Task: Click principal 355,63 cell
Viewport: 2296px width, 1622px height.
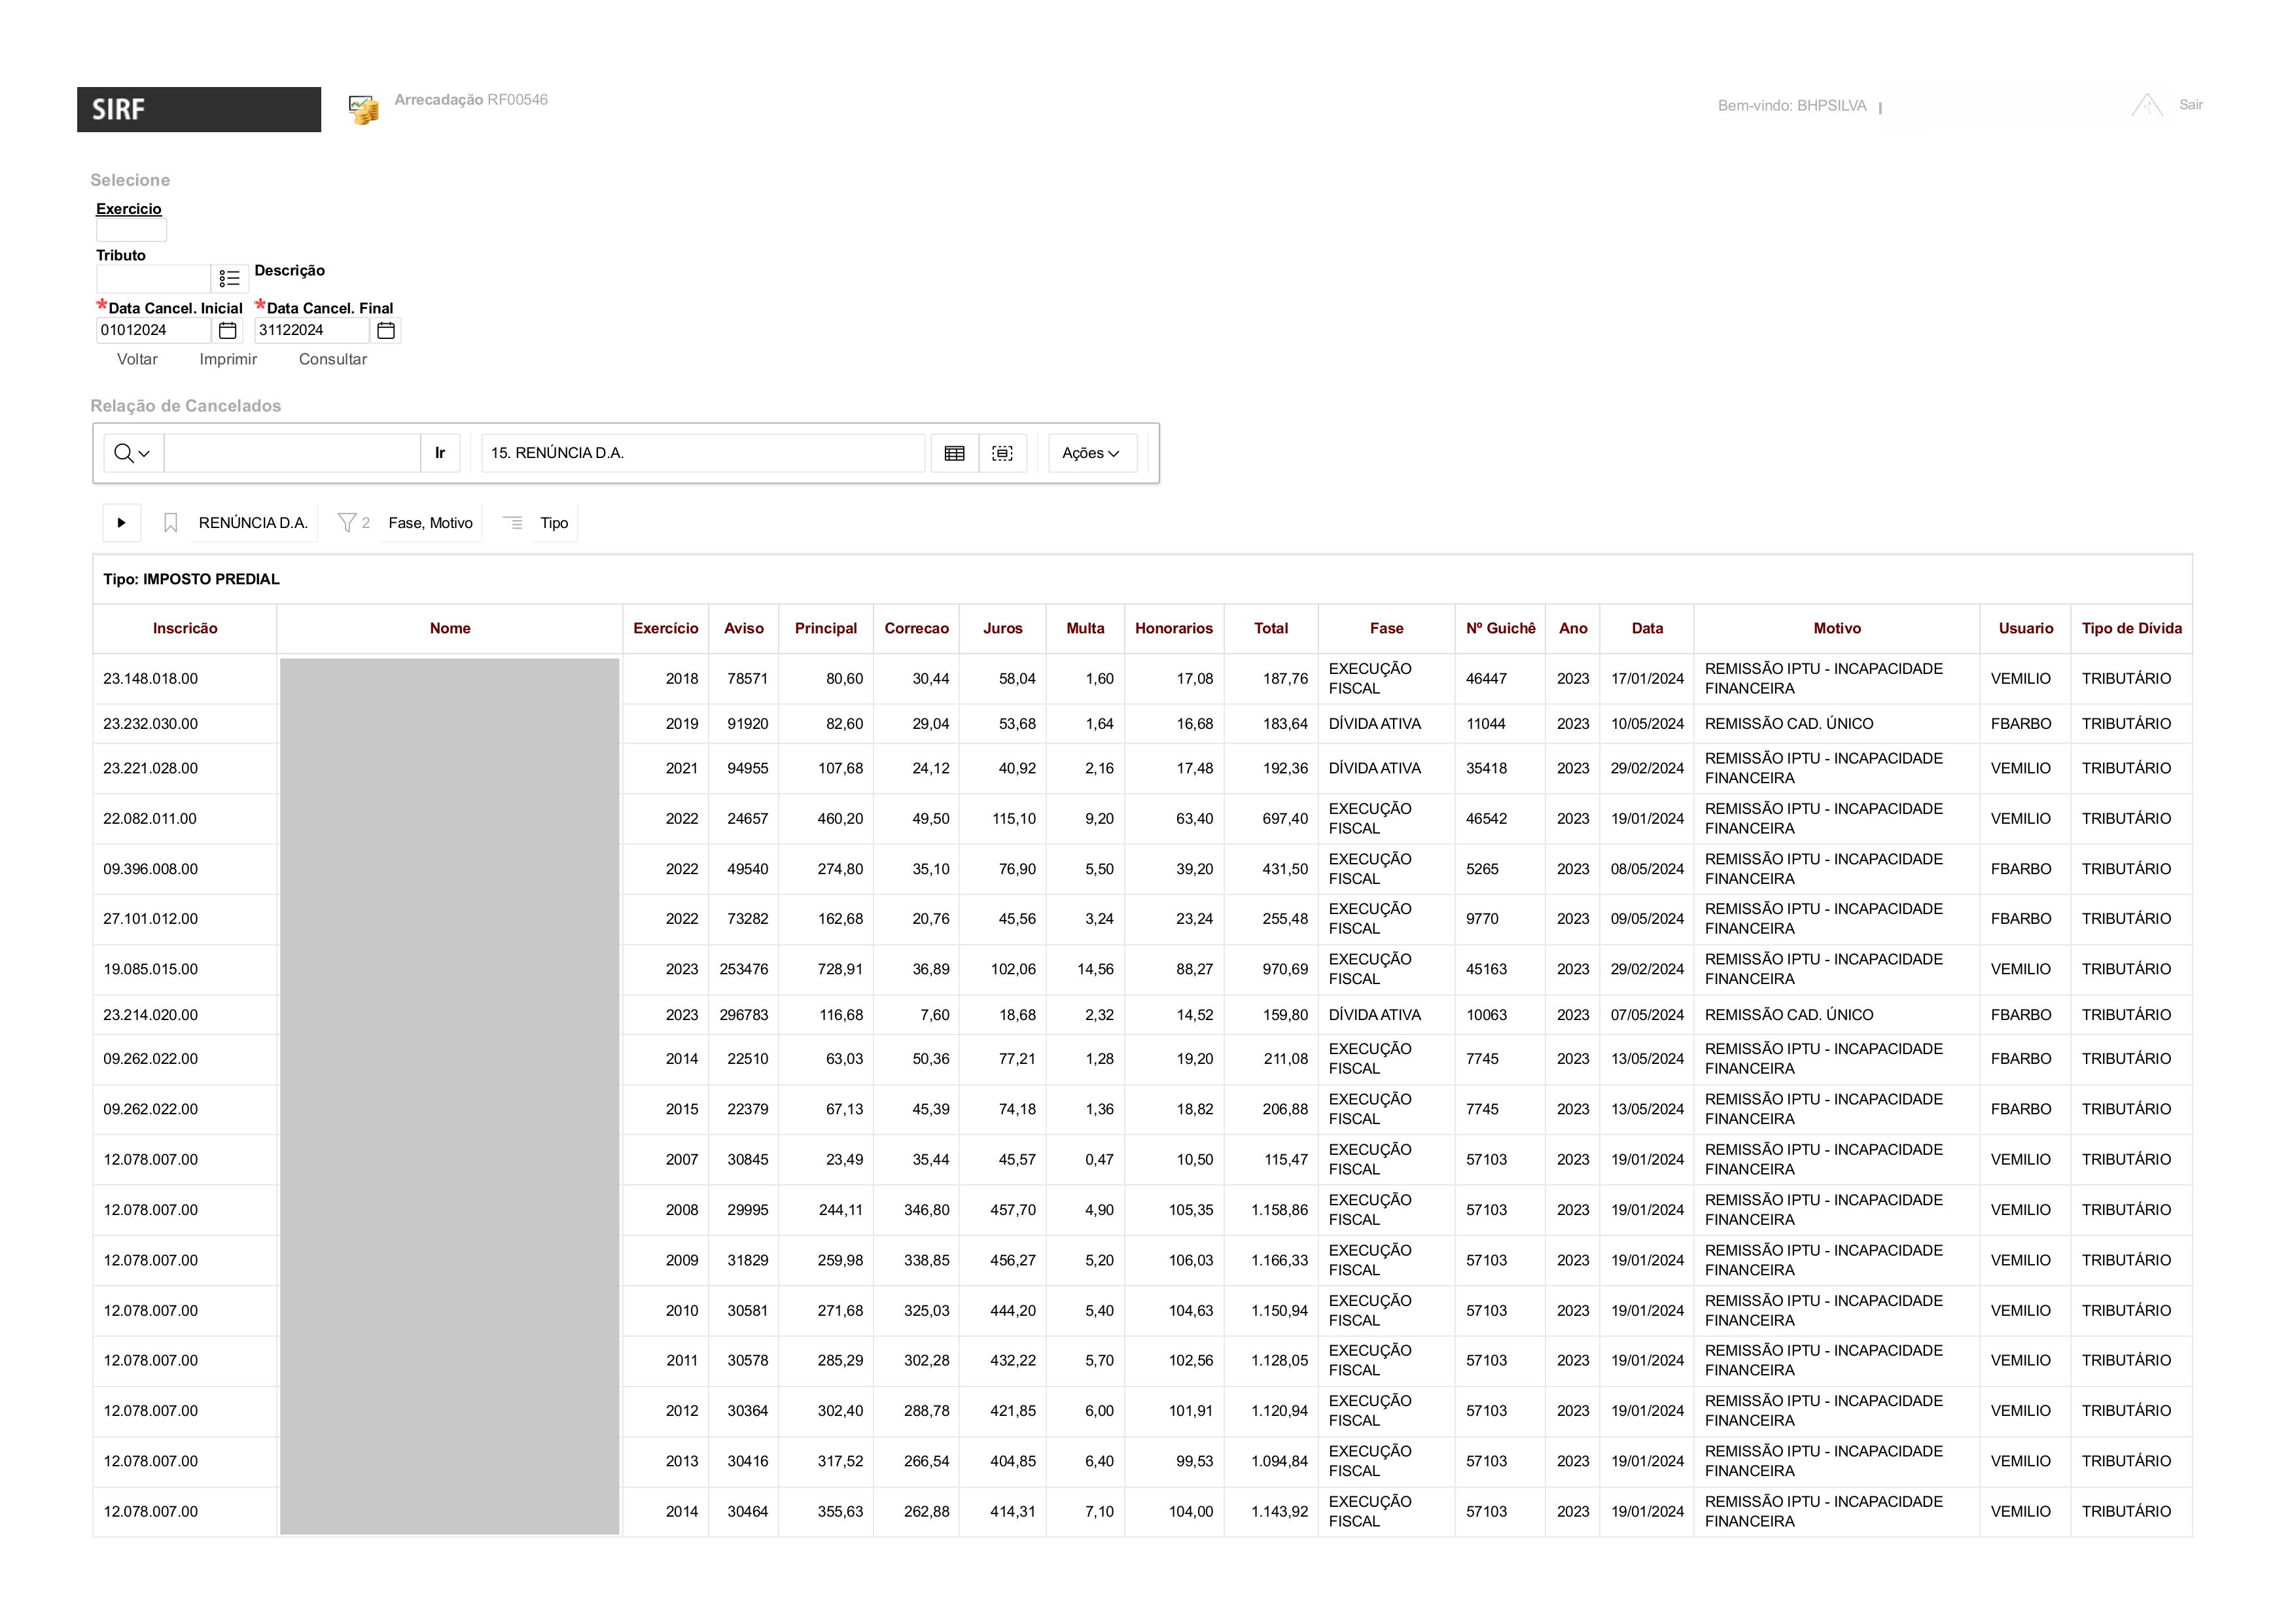Action: tap(826, 1512)
